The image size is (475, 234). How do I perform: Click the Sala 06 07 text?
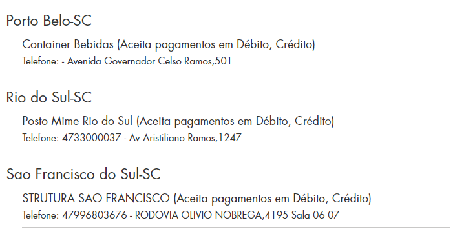[x=315, y=215]
